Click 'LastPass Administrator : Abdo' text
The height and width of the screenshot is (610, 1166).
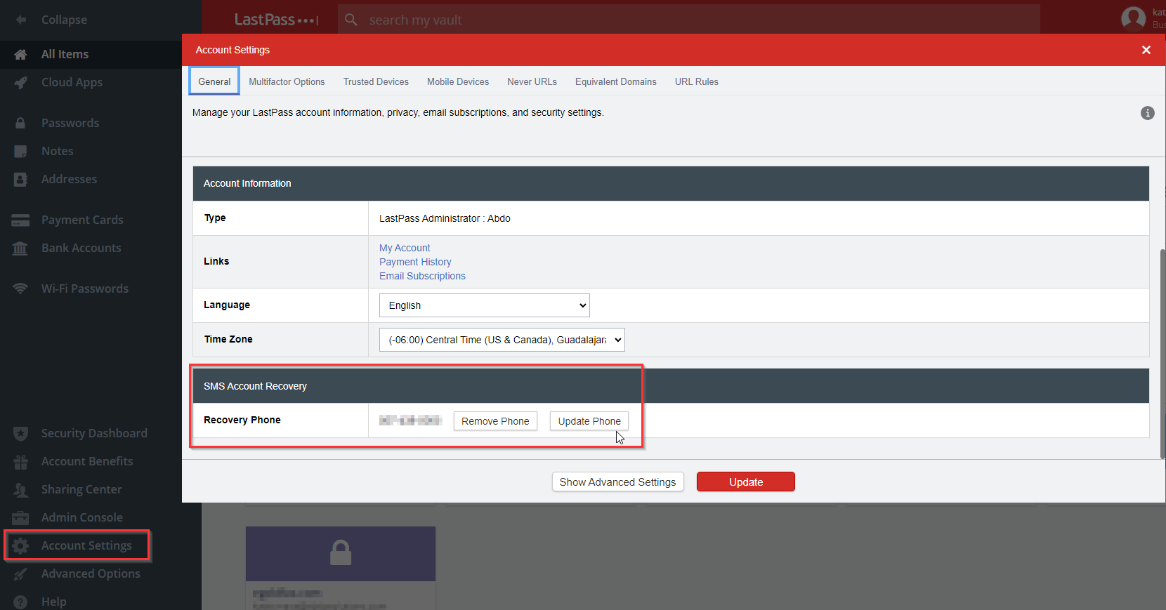445,218
